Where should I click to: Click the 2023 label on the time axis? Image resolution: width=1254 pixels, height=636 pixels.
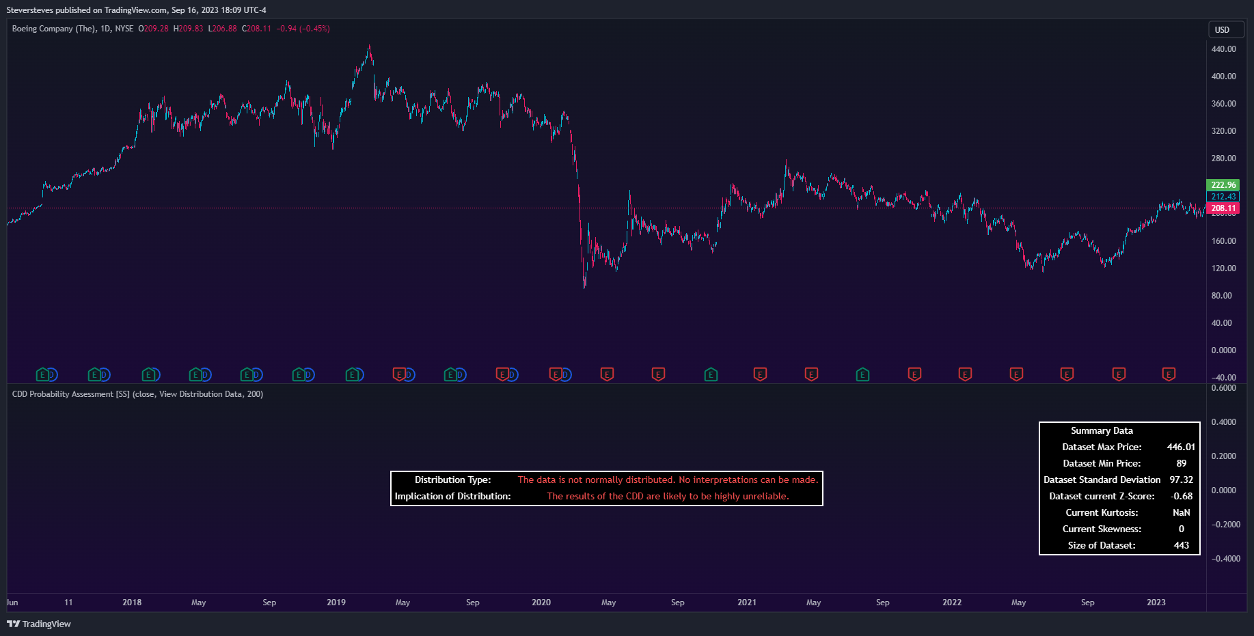click(x=1156, y=603)
